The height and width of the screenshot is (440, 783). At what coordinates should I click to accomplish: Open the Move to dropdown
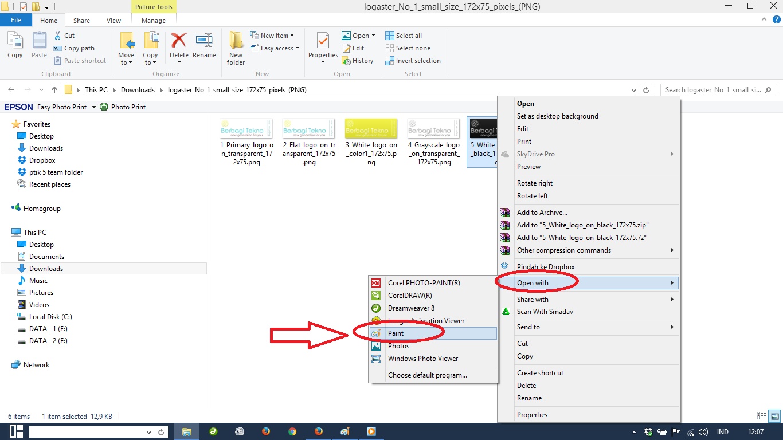tap(126, 59)
